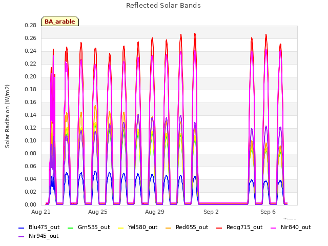This screenshot has width=328, height=246.
Task: Click the Aug 25 x-axis tick label
Action: tap(98, 212)
